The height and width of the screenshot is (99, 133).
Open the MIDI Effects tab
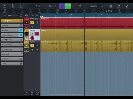tap(12, 45)
